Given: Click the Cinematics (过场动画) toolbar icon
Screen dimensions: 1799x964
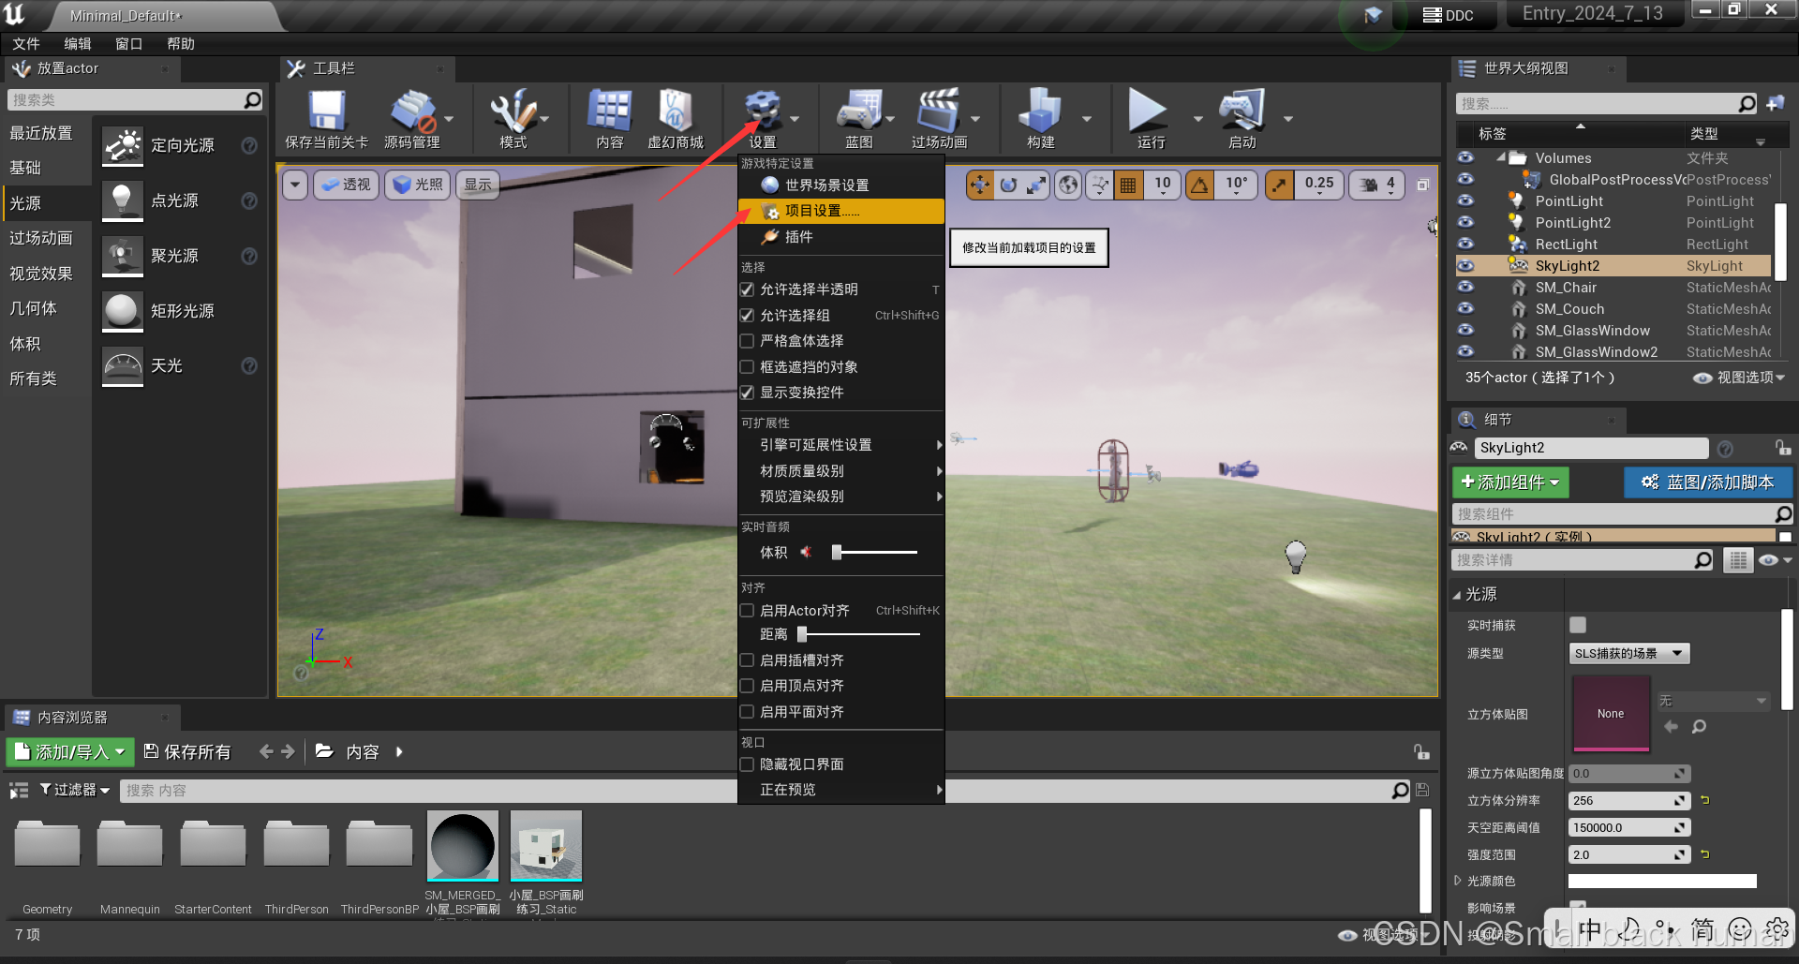Looking at the screenshot, I should pos(938,112).
